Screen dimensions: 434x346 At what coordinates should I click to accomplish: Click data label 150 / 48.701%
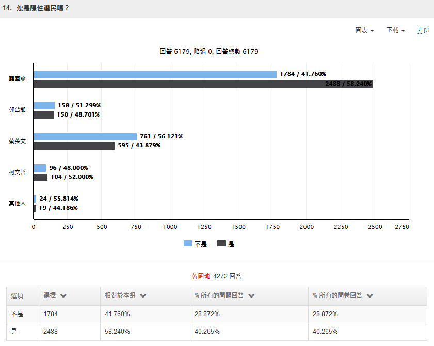pyautogui.click(x=78, y=114)
